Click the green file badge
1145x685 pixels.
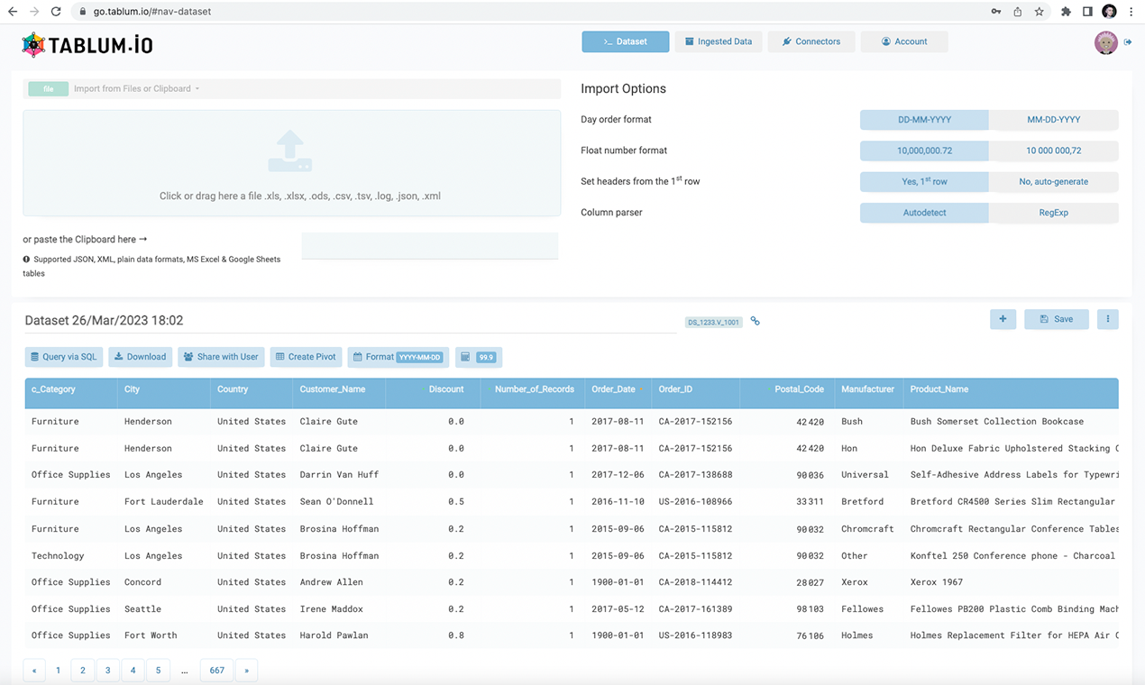49,89
